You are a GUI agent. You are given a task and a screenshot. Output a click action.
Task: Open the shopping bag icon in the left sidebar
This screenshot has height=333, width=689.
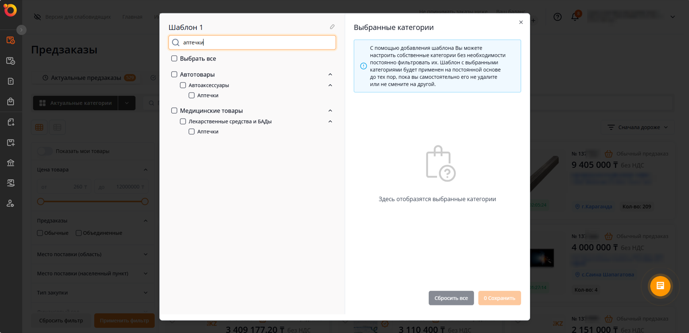11,101
